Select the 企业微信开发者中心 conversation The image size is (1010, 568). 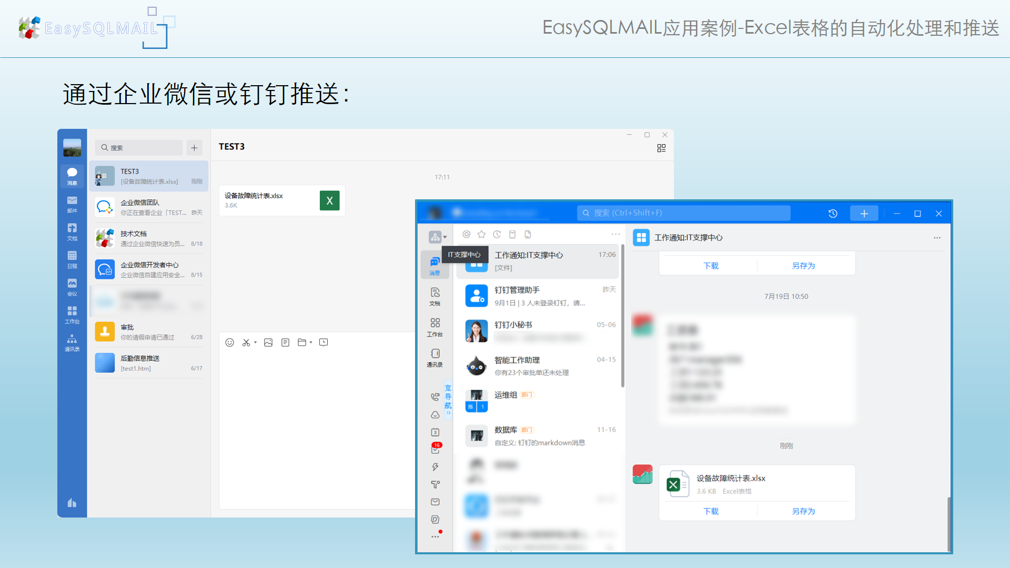point(149,269)
